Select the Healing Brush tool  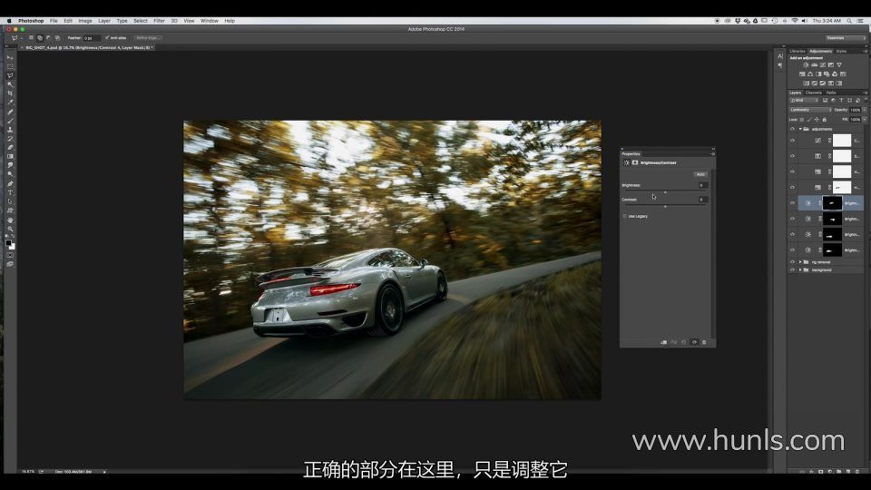10,112
